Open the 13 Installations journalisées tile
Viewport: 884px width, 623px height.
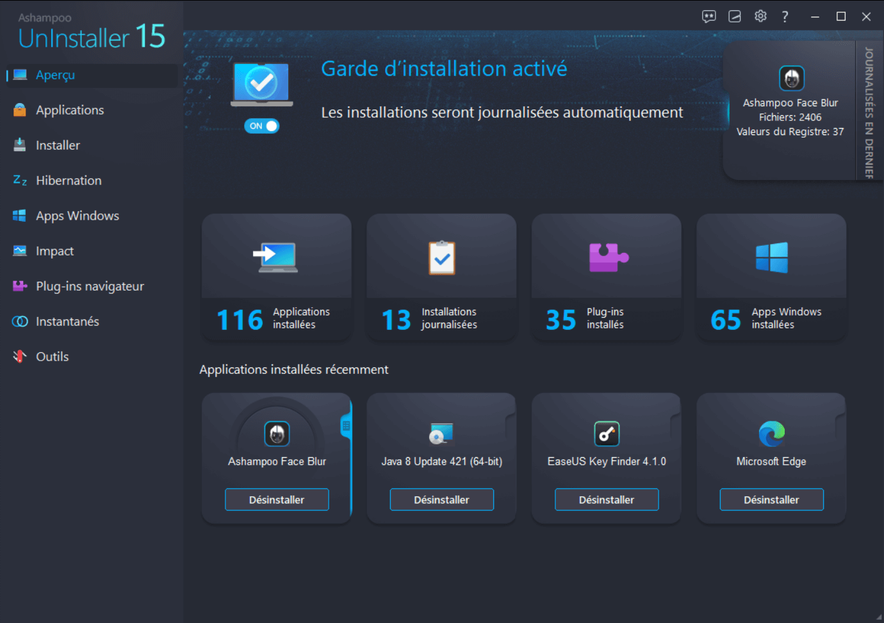click(441, 277)
